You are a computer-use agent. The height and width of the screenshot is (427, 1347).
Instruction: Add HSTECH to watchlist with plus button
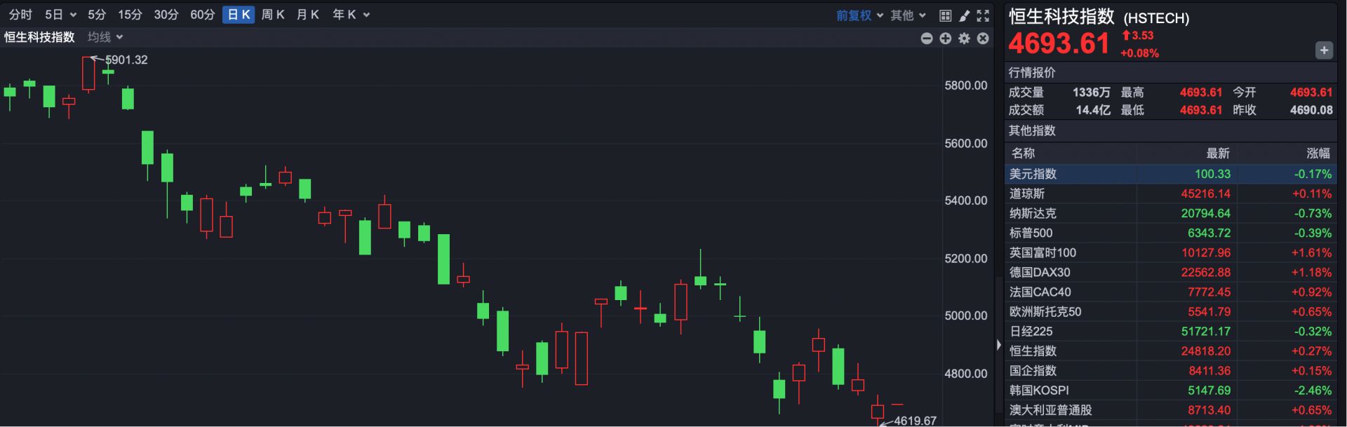tap(1324, 50)
